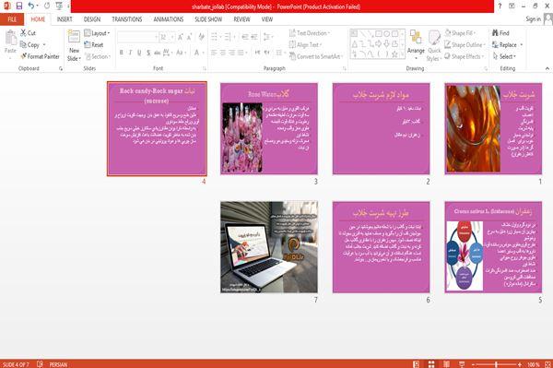Start slideshow from quick access toolbar icon
Screen dimensions: 553x368
point(59,6)
